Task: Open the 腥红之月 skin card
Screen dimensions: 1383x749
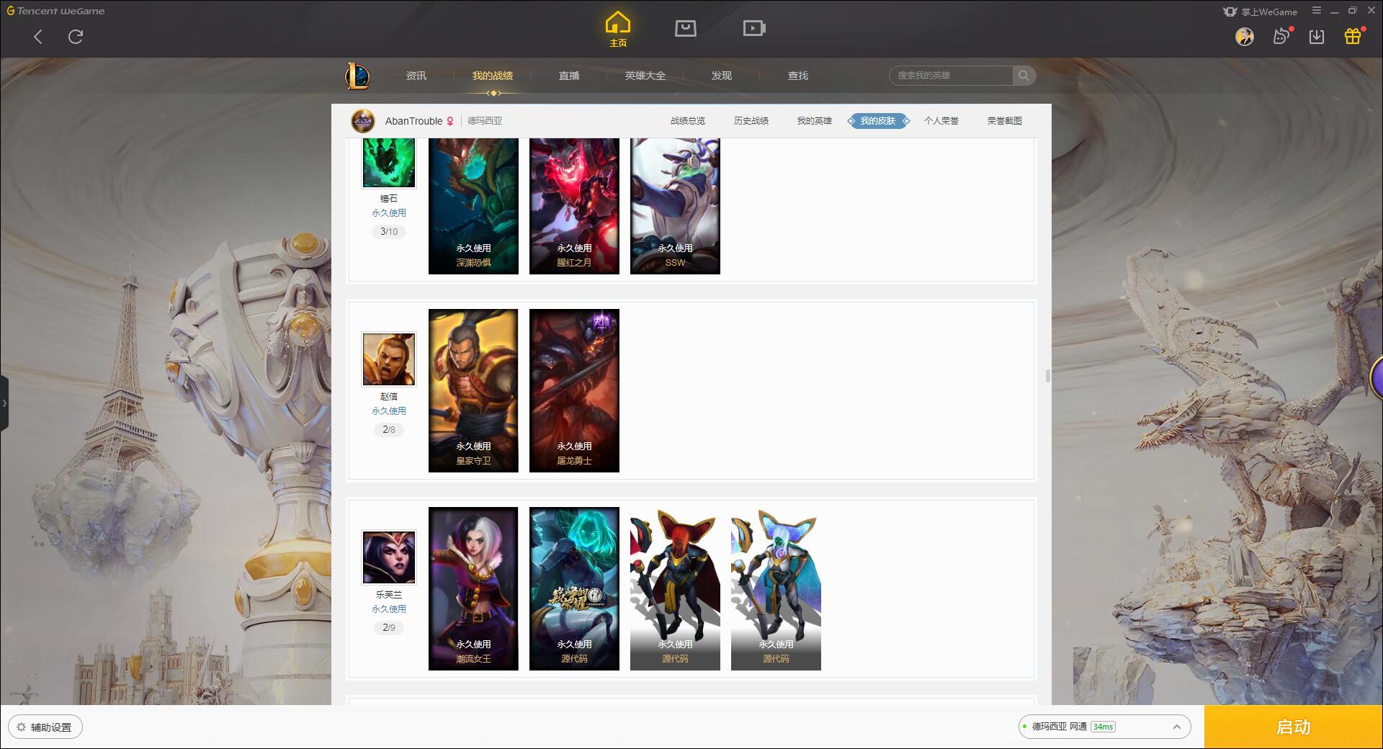Action: point(574,206)
